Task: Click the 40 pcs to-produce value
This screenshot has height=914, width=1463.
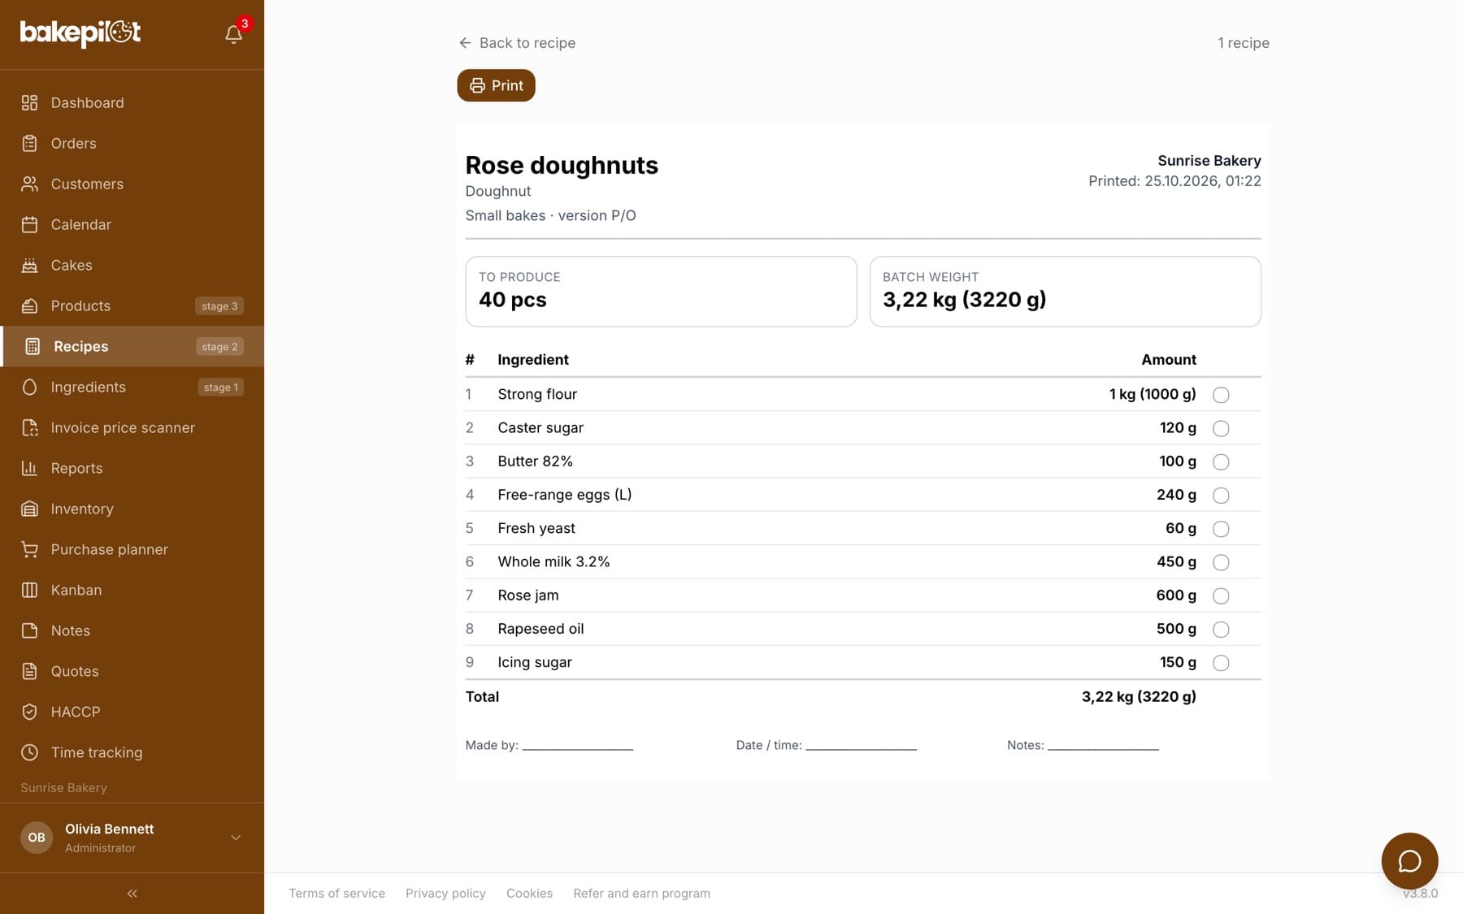Action: point(512,300)
